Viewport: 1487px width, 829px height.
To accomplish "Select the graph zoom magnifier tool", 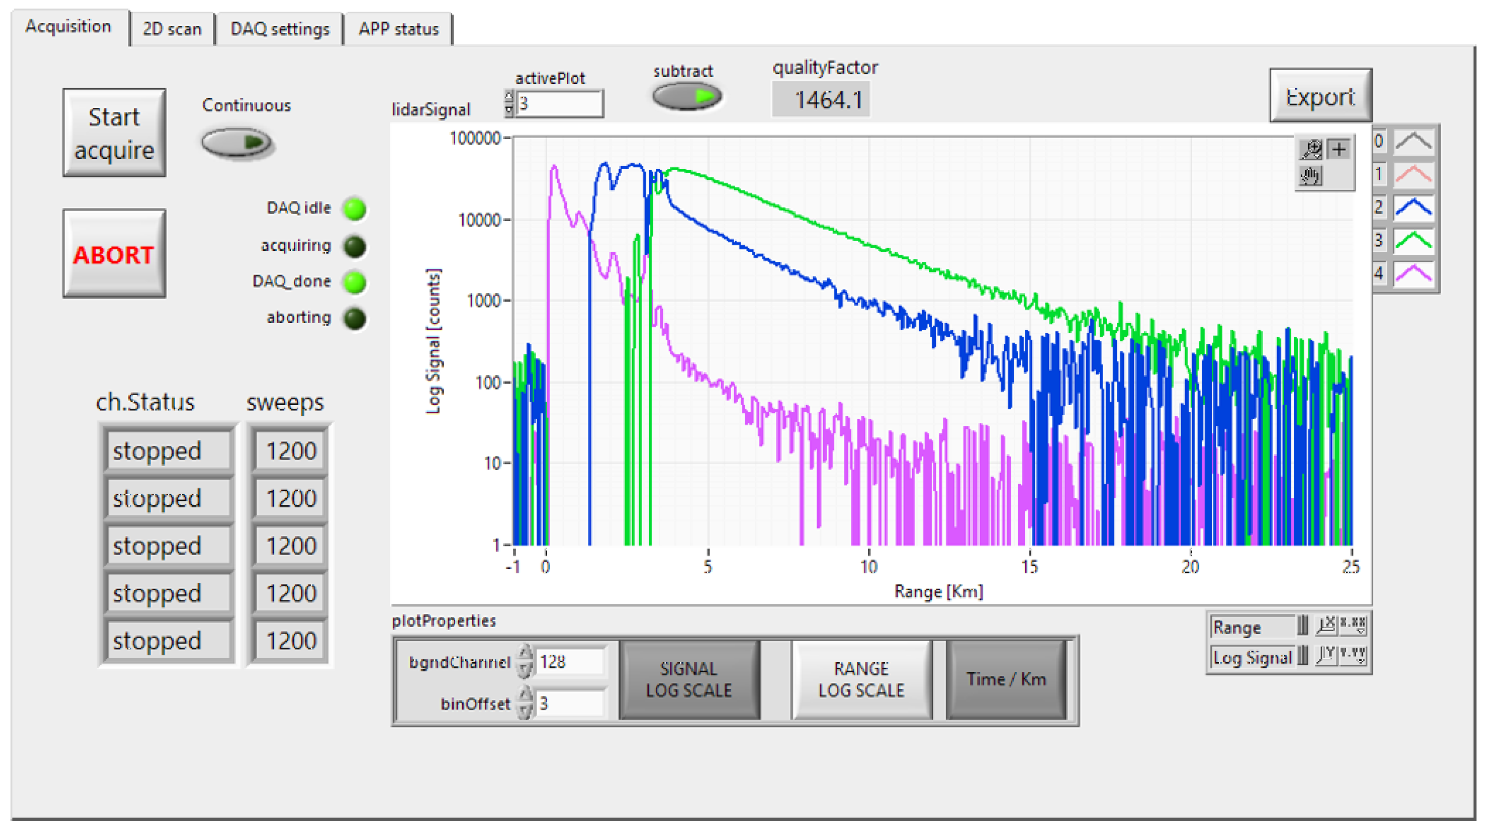I will pyautogui.click(x=1311, y=149).
